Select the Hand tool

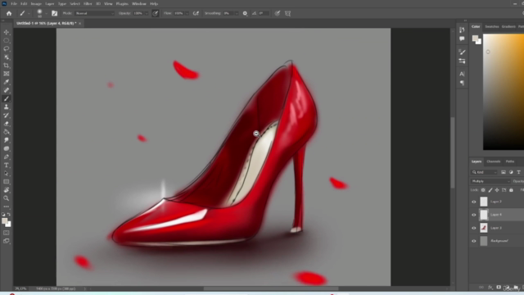7,190
